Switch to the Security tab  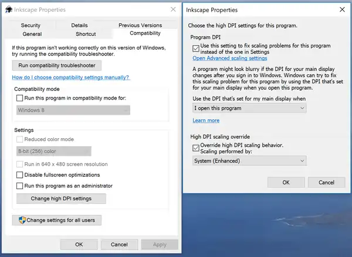click(x=31, y=25)
